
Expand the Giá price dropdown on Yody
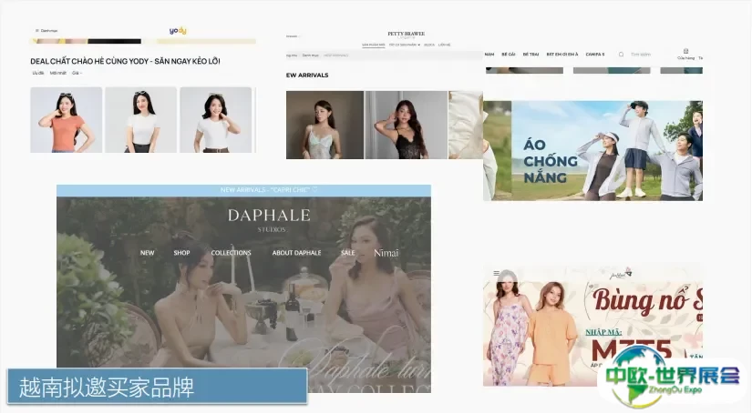[x=77, y=73]
